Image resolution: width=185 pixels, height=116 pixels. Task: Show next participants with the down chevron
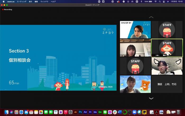pos(151,98)
